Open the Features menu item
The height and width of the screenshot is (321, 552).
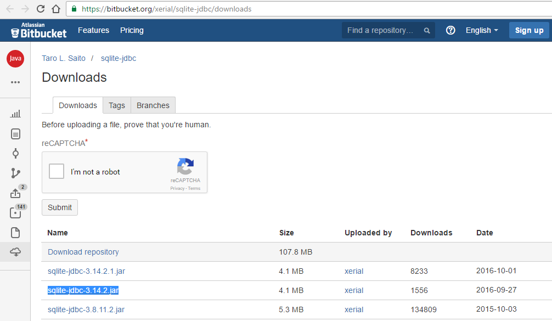(x=93, y=30)
